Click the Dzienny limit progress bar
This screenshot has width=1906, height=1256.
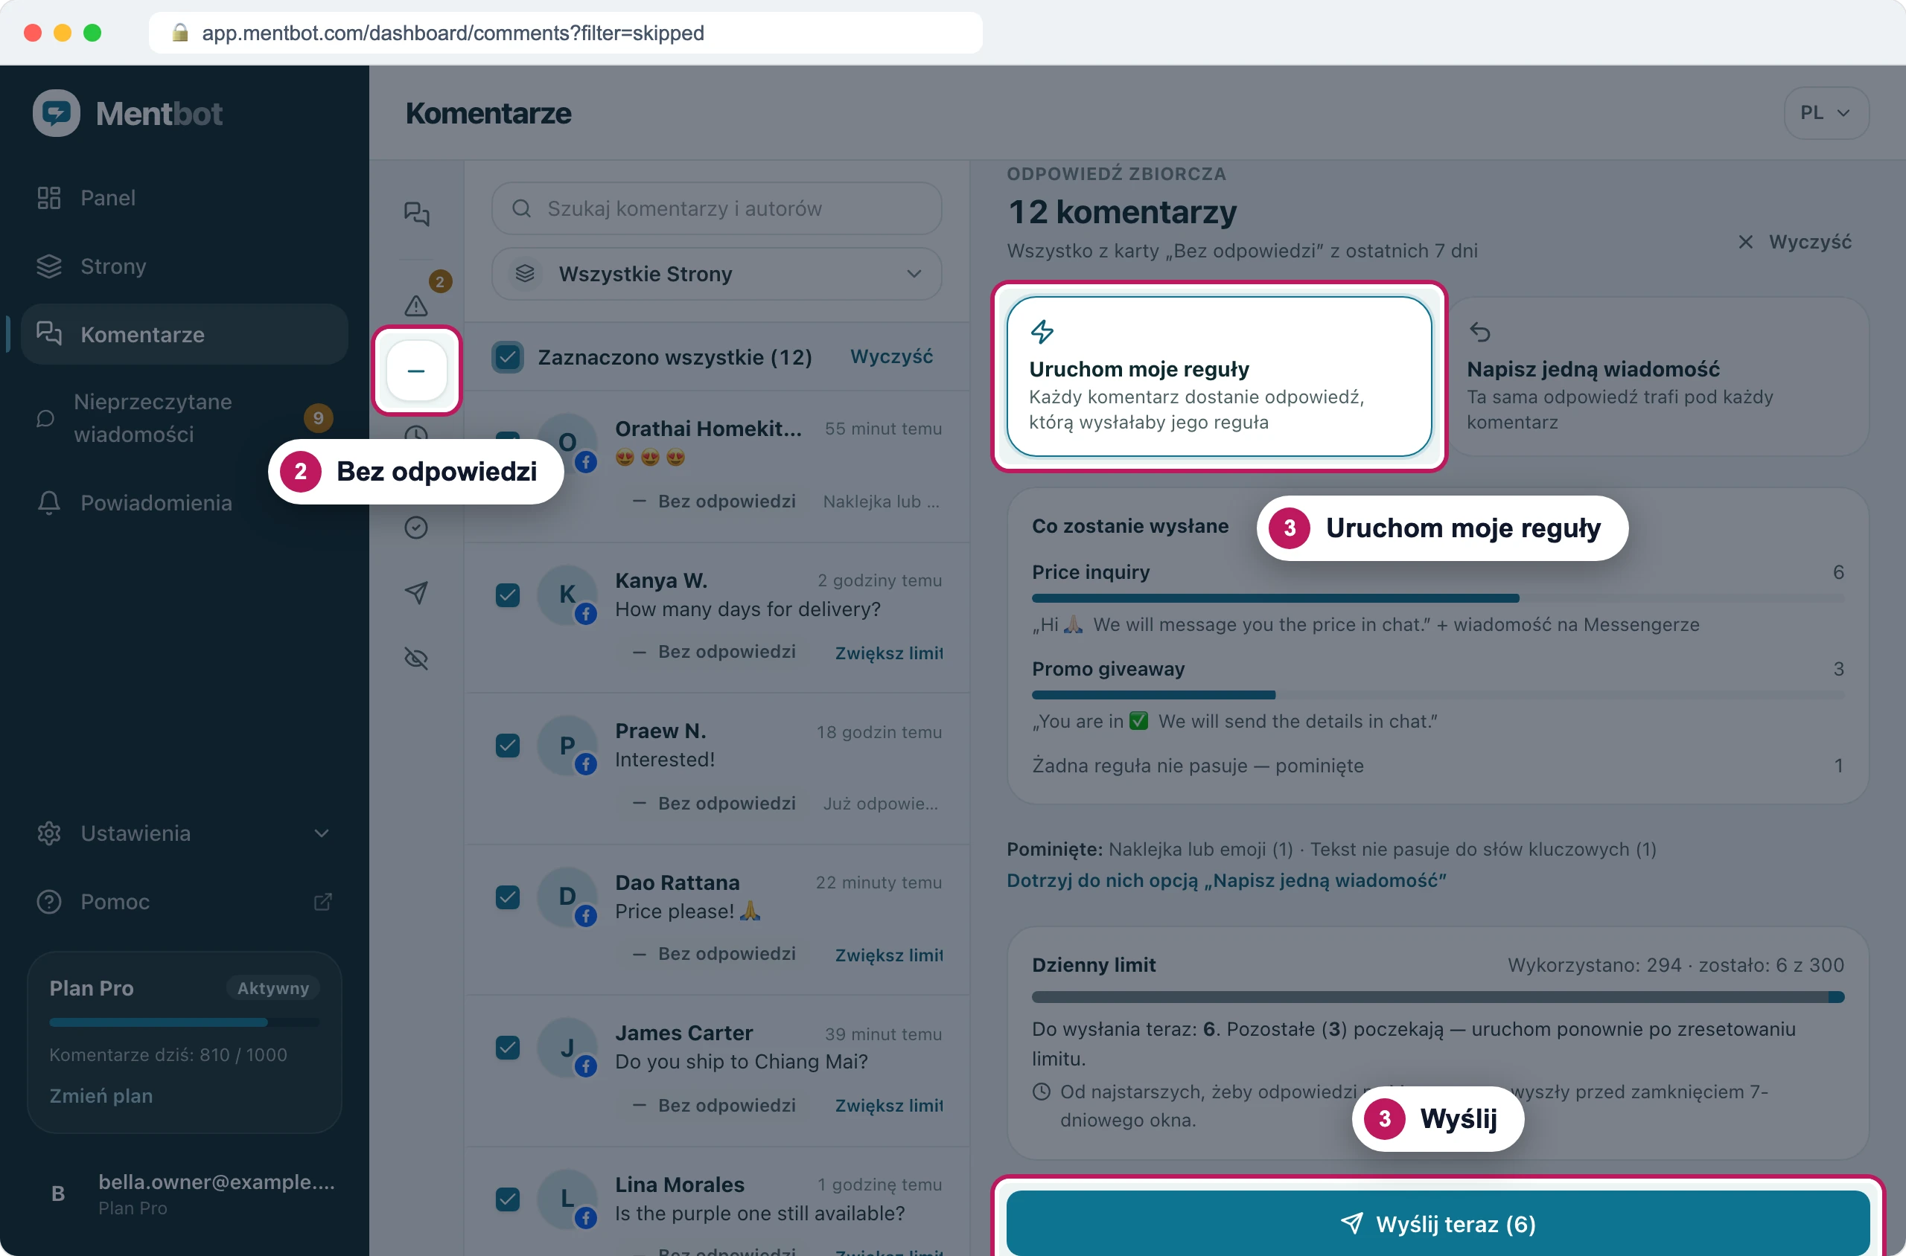point(1437,997)
